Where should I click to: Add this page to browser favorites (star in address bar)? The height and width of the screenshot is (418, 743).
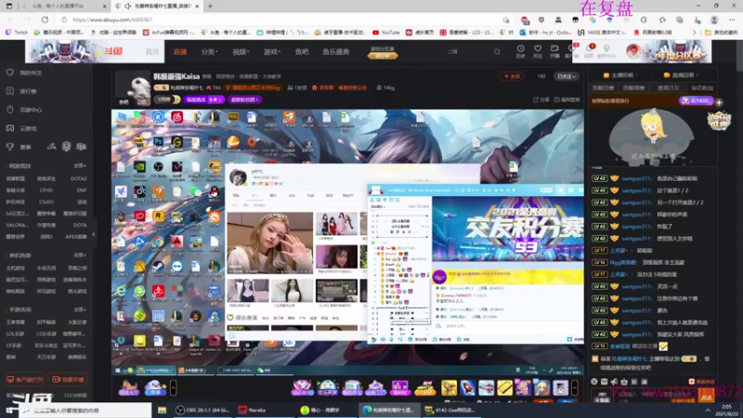pos(506,20)
